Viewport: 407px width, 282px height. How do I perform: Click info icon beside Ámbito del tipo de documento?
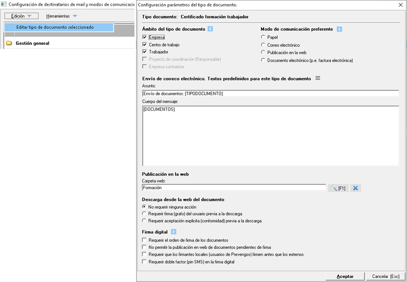point(210,29)
